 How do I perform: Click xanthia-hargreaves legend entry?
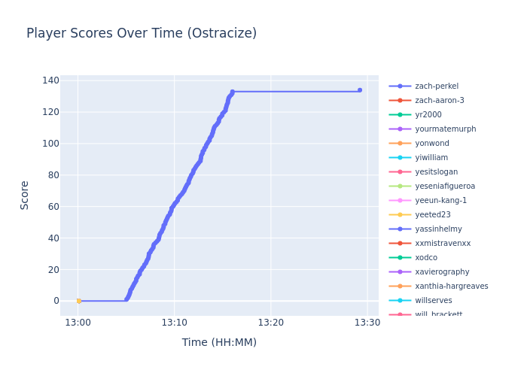point(451,287)
